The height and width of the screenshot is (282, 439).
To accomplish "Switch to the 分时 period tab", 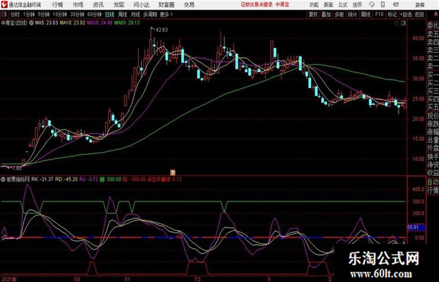I will click(x=15, y=14).
